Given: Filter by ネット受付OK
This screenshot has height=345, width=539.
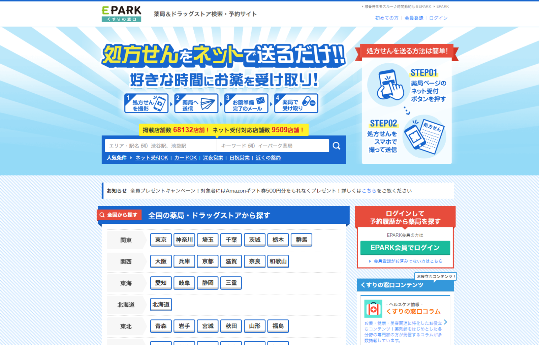Looking at the screenshot, I should tap(152, 158).
